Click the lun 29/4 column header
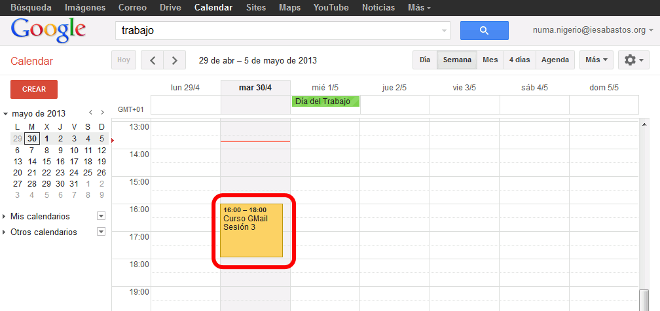The width and height of the screenshot is (660, 311). [x=185, y=88]
